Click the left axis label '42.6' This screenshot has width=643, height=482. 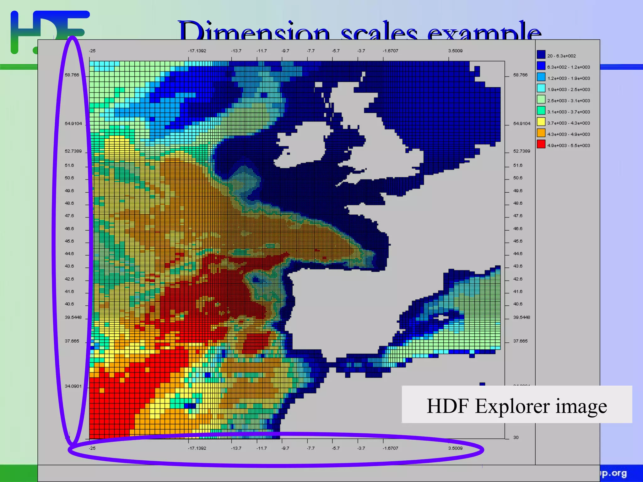69,279
